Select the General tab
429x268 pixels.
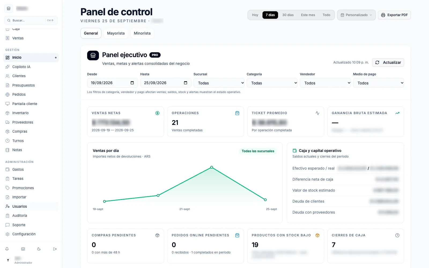(91, 33)
